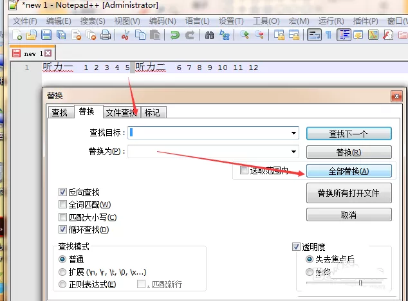Click the 替换(R) button
Screen dimensions: 408x301
point(349,152)
